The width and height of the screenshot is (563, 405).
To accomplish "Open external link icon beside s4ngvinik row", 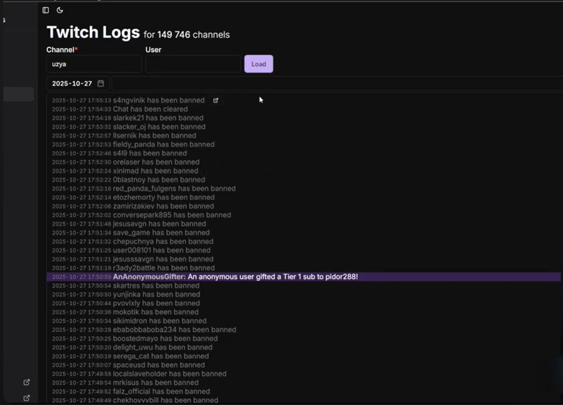I will pyautogui.click(x=215, y=101).
